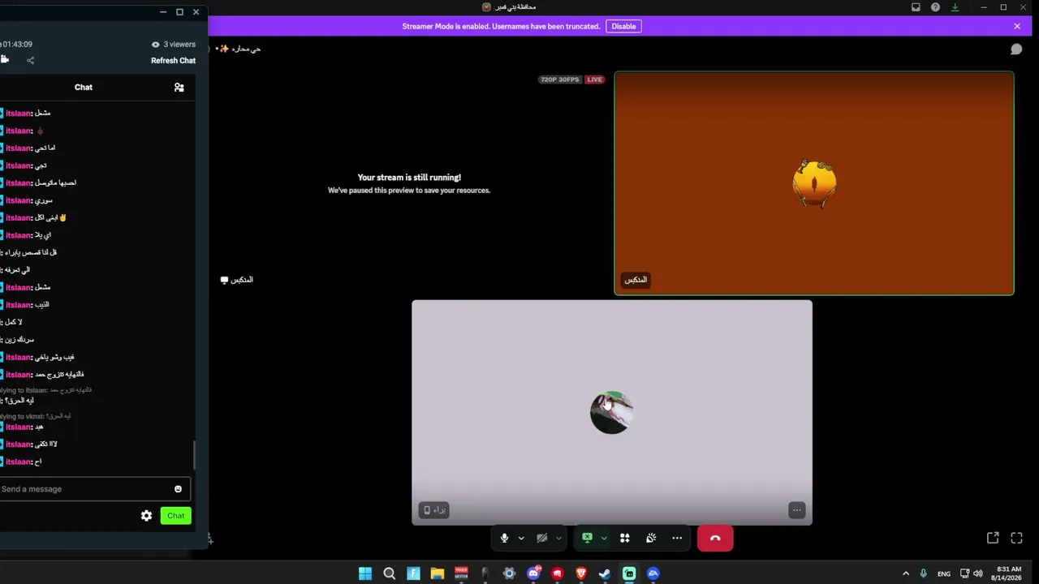The width and height of the screenshot is (1039, 584).
Task: Switch the ENG input language
Action: pos(944,573)
